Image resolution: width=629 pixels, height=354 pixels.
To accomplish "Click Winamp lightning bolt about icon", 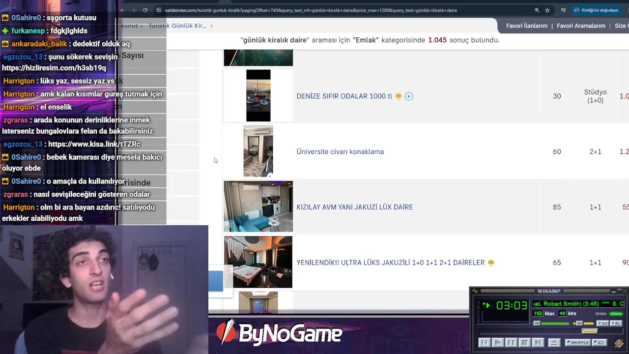I will [x=619, y=343].
